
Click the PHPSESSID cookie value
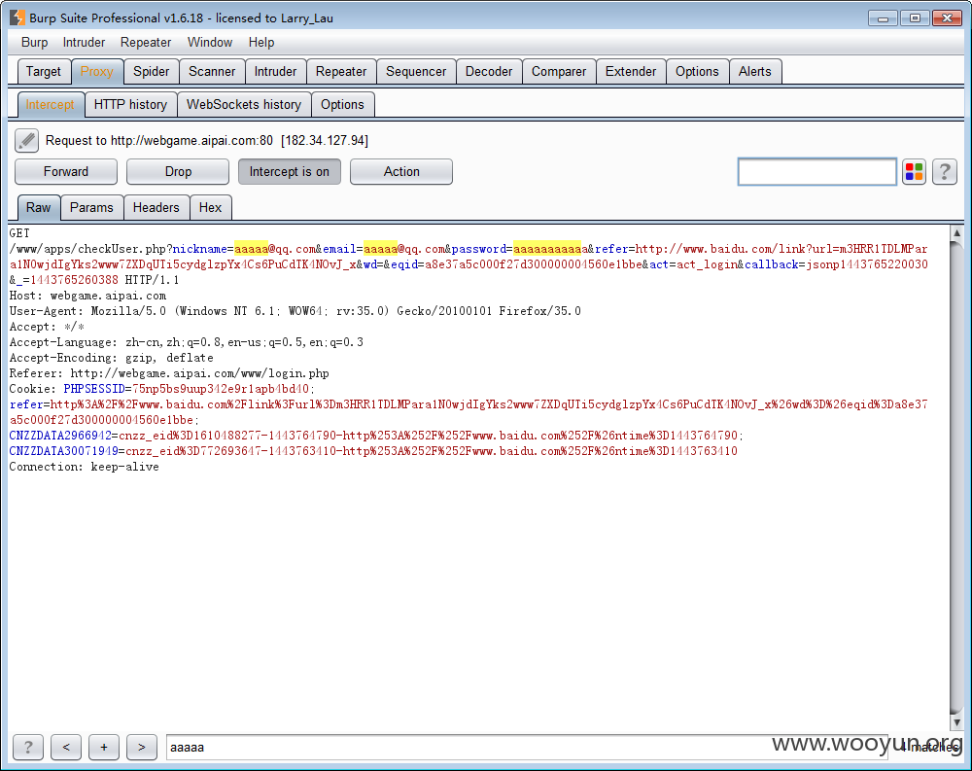(x=221, y=389)
